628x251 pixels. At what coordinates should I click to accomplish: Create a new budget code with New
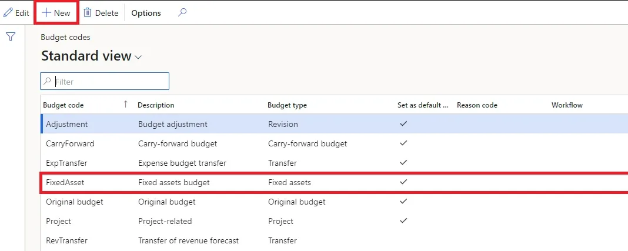56,13
